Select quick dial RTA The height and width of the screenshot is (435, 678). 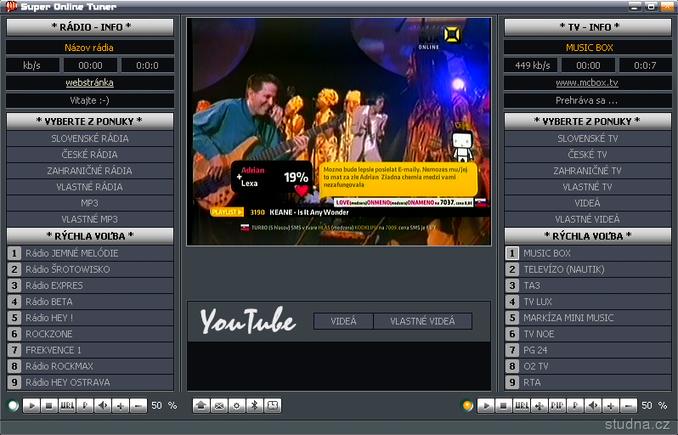588,382
